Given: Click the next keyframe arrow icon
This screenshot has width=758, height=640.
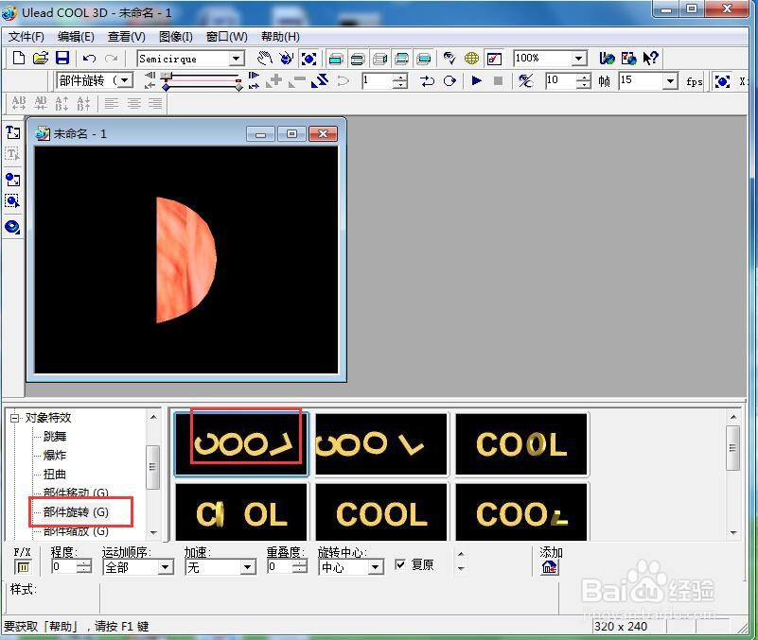Looking at the screenshot, I should (x=254, y=76).
